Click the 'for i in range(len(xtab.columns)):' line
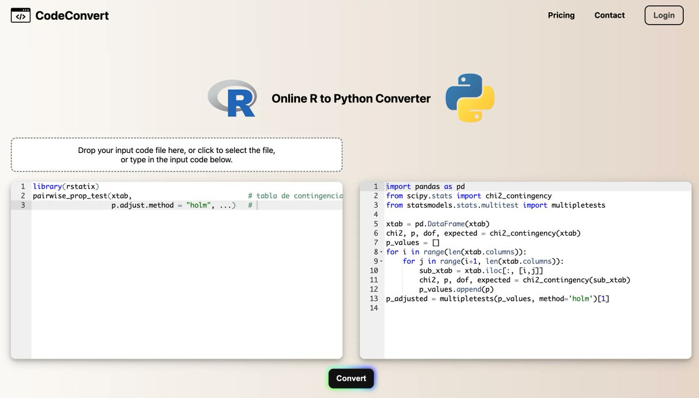Viewport: 699px width, 398px height. pyautogui.click(x=456, y=252)
